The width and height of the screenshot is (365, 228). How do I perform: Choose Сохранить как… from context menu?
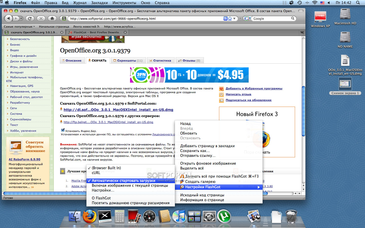tap(218, 151)
